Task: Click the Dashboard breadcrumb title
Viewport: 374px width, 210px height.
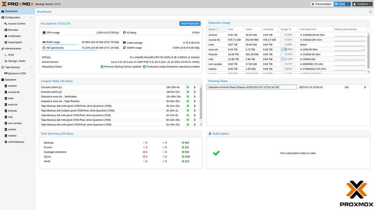Action: [x=44, y=12]
